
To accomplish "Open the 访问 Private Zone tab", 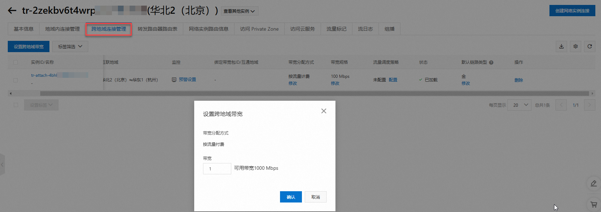I will [260, 29].
